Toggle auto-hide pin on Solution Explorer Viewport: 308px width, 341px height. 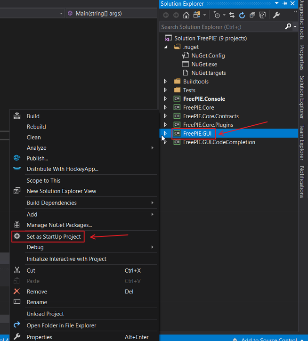tap(285, 3)
